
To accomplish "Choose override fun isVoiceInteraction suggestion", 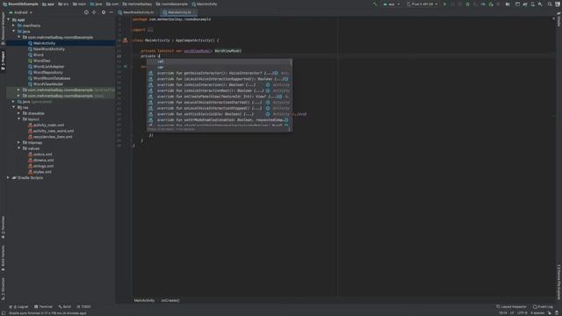I will click(220, 85).
